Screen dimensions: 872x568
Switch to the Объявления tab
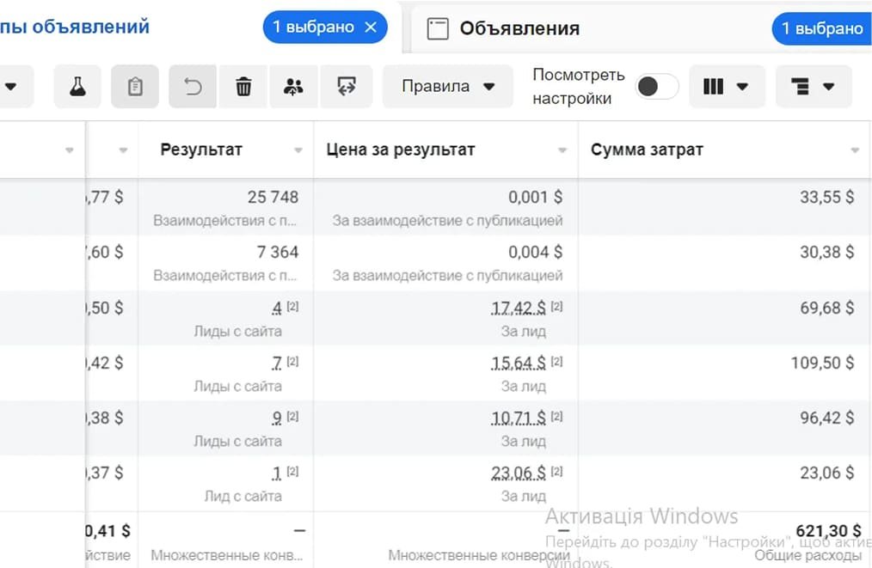519,28
